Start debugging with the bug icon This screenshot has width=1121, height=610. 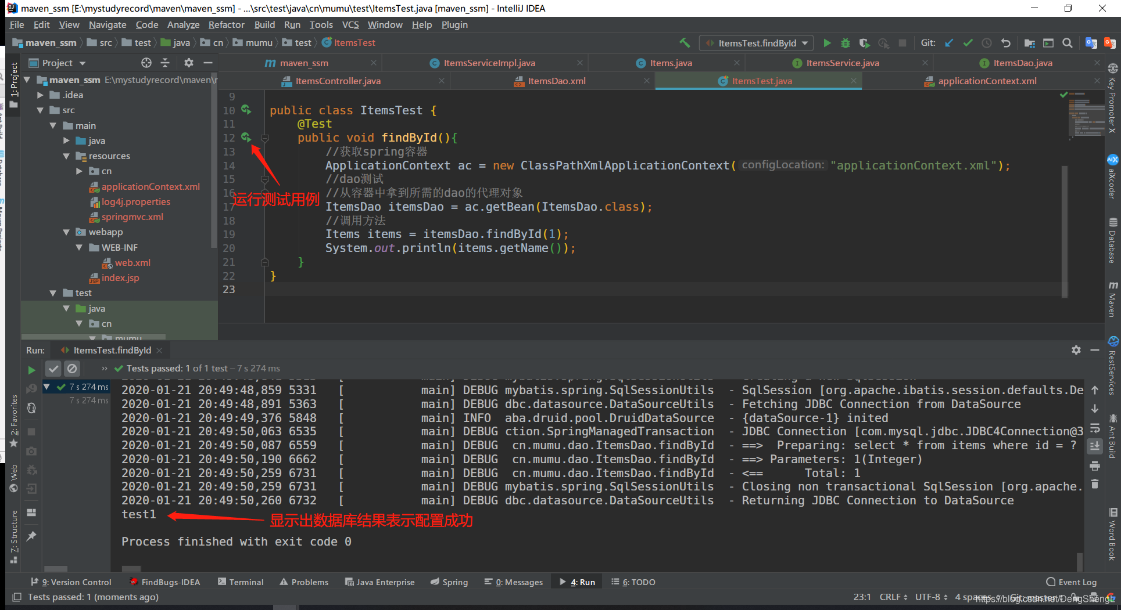846,43
